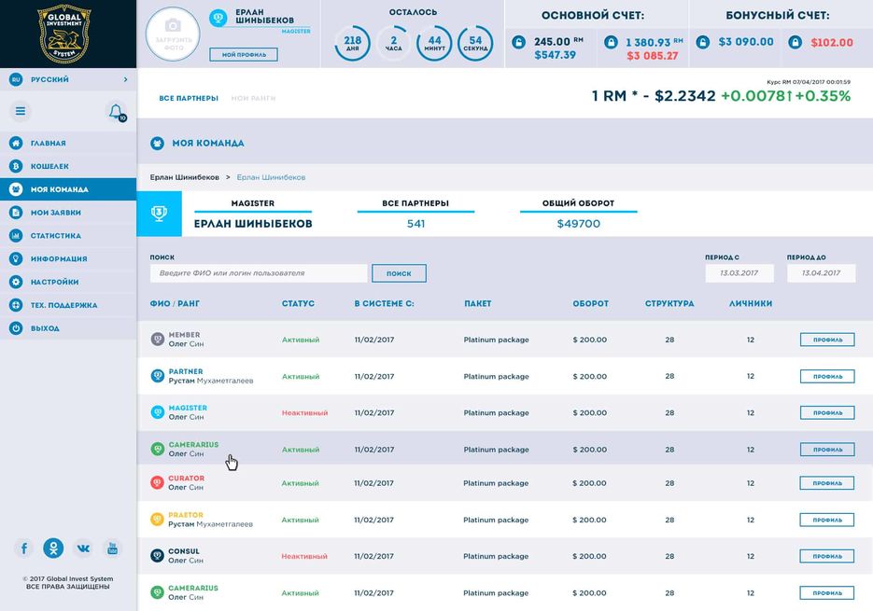The height and width of the screenshot is (611, 873).
Task: Open the Период ДО date picker
Action: tap(822, 273)
